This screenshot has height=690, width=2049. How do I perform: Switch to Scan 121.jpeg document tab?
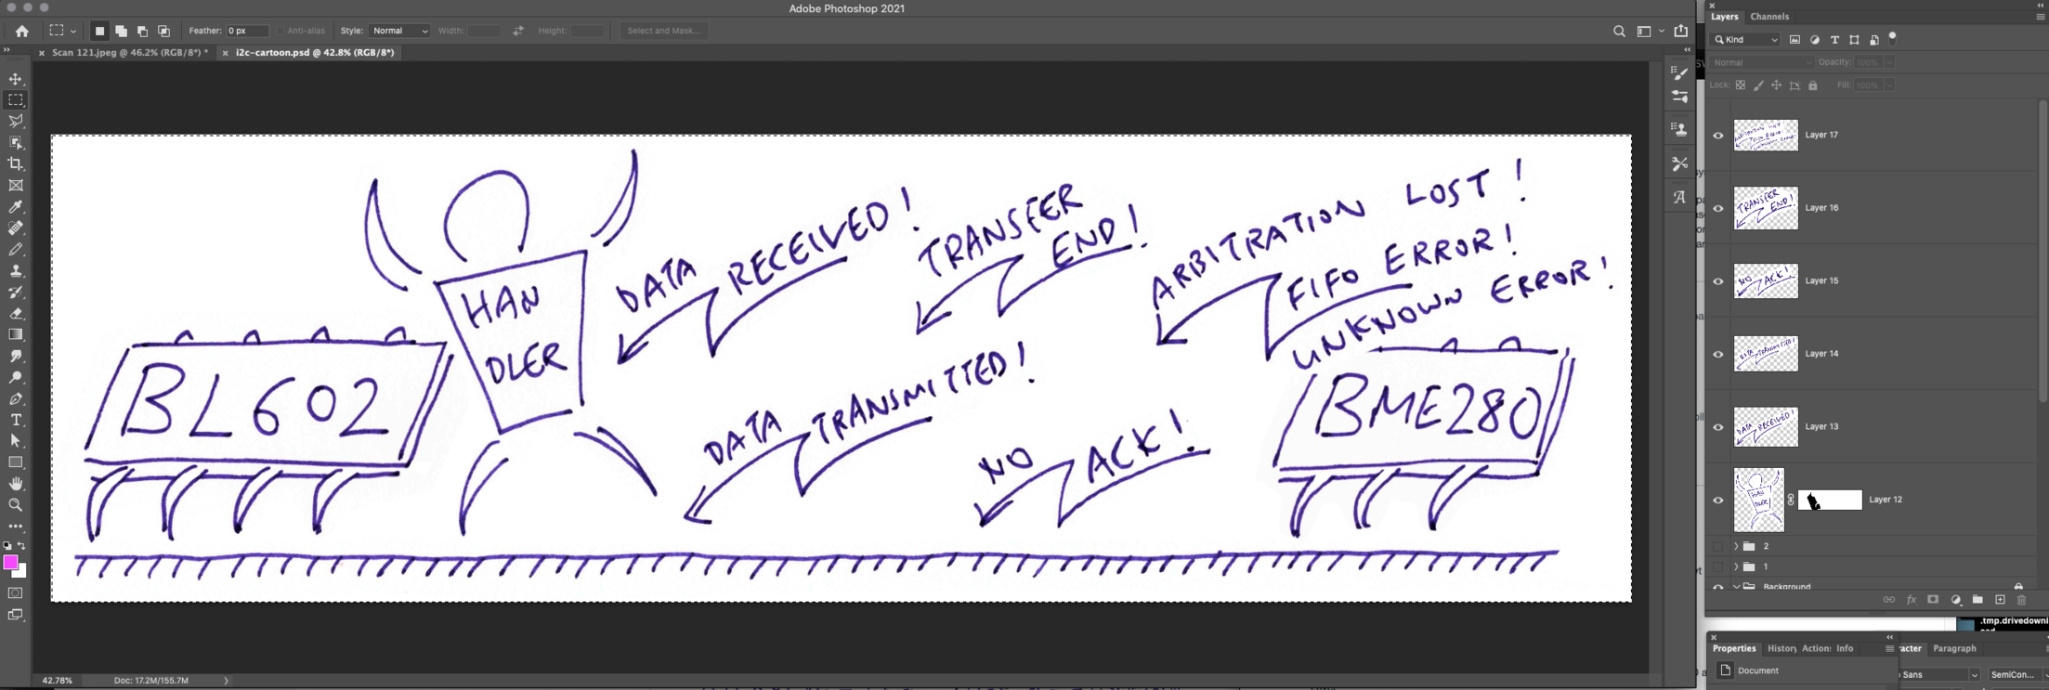(x=129, y=53)
